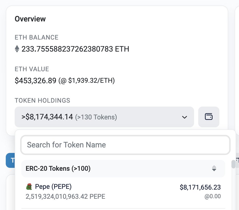The image size is (239, 210).
Task: Click the (>130 Tokens) count label
Action: coord(96,117)
